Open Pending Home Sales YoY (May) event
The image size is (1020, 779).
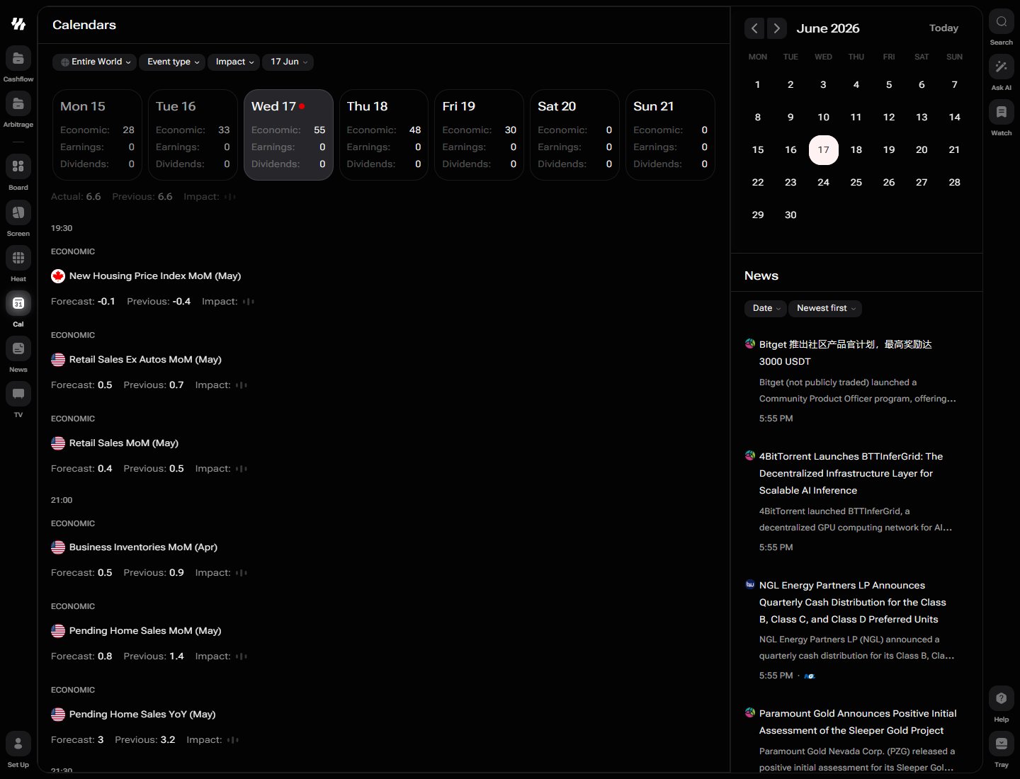(142, 715)
